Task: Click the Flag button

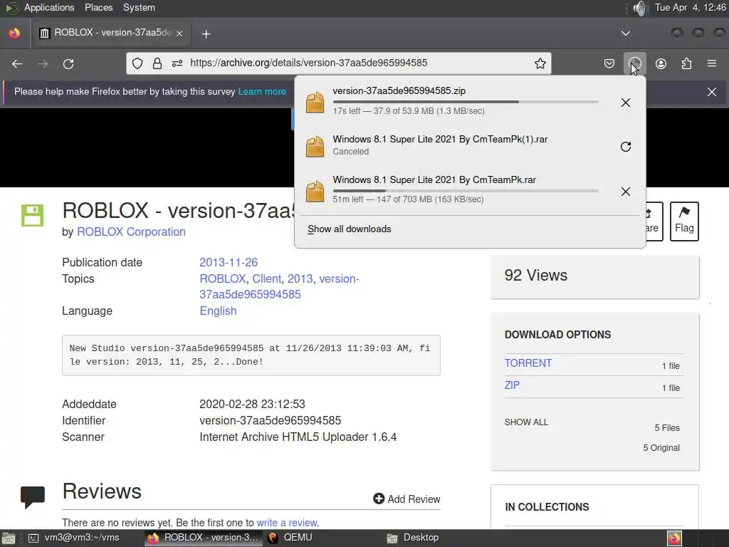Action: (x=684, y=222)
